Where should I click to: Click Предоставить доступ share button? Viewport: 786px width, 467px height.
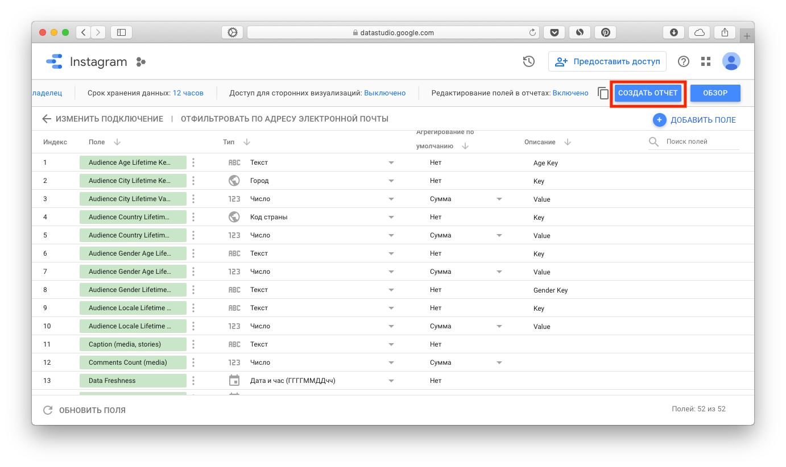(607, 61)
